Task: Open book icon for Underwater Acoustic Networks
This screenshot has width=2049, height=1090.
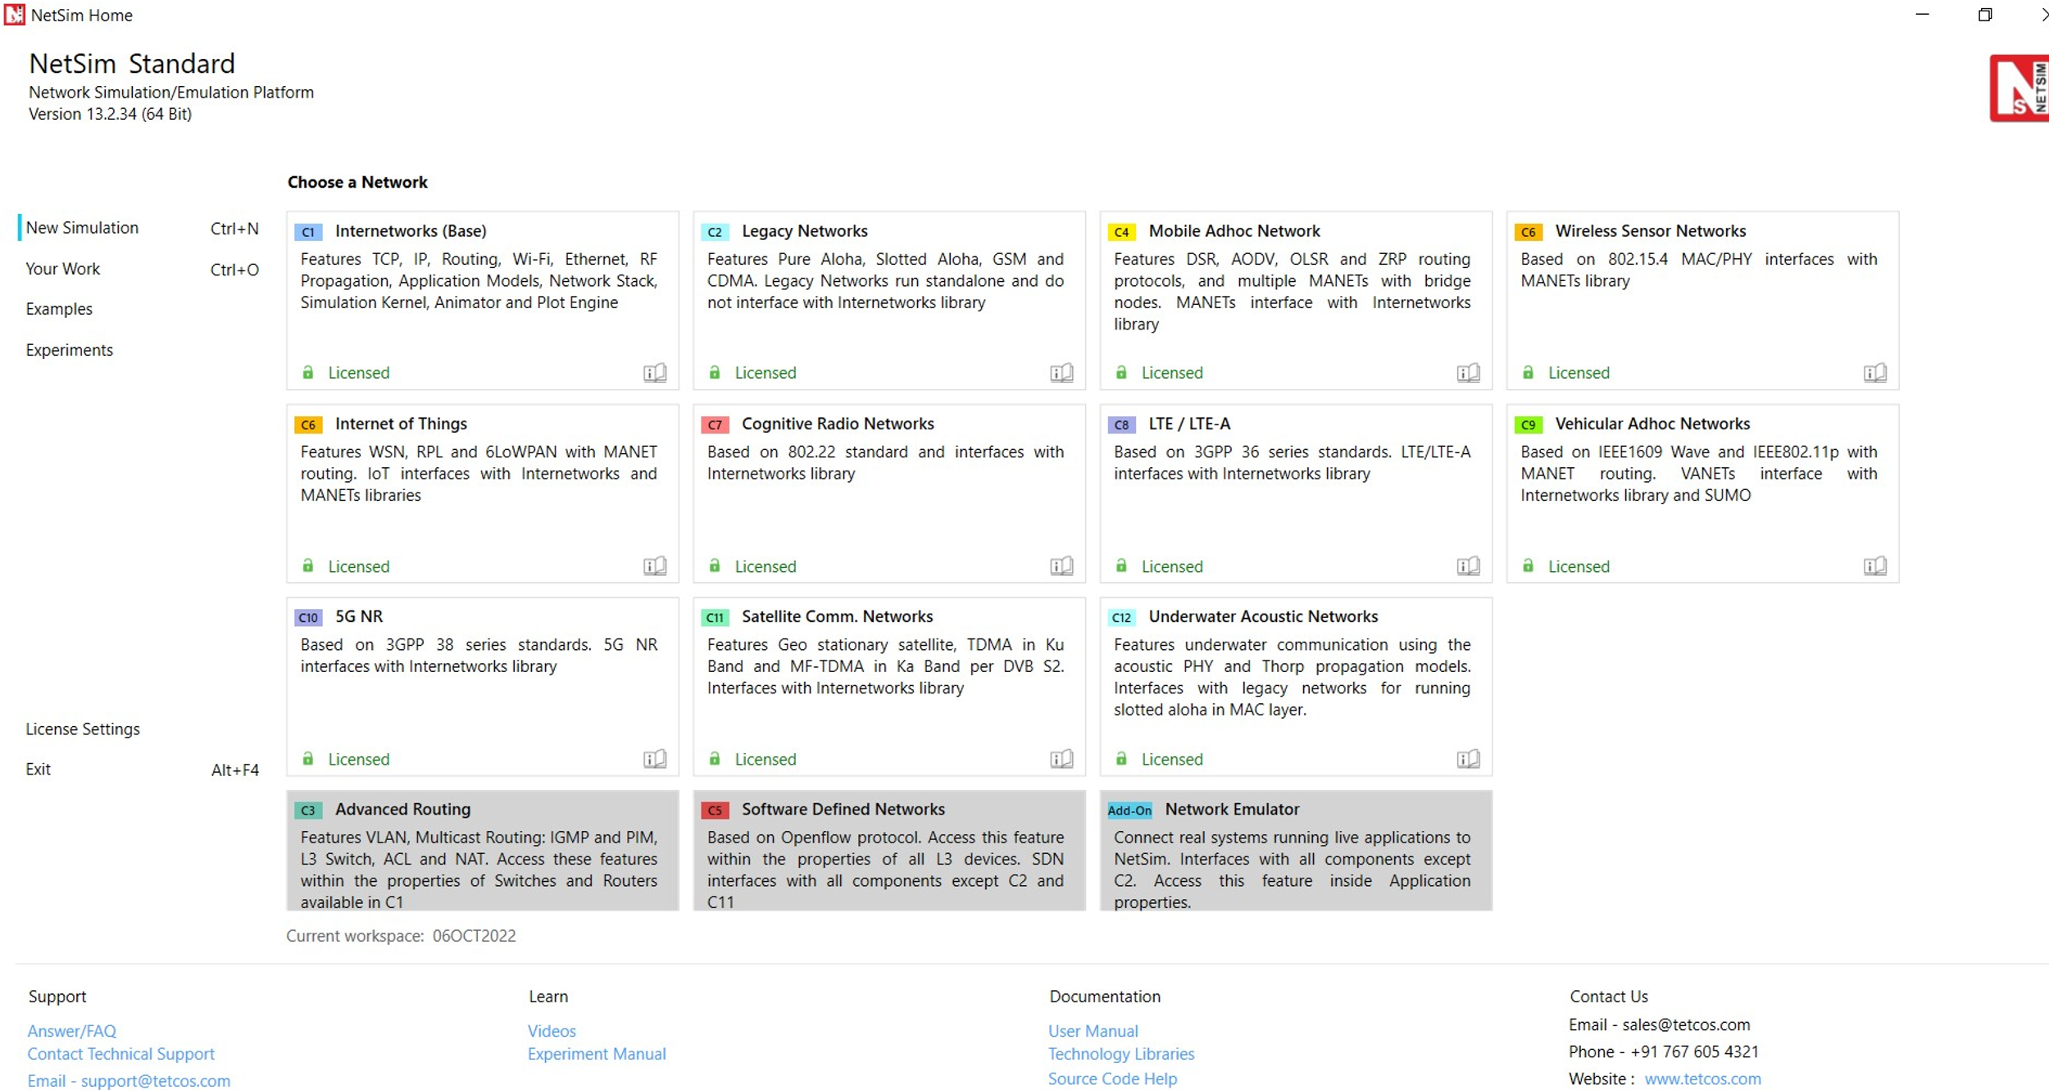Action: (1468, 759)
